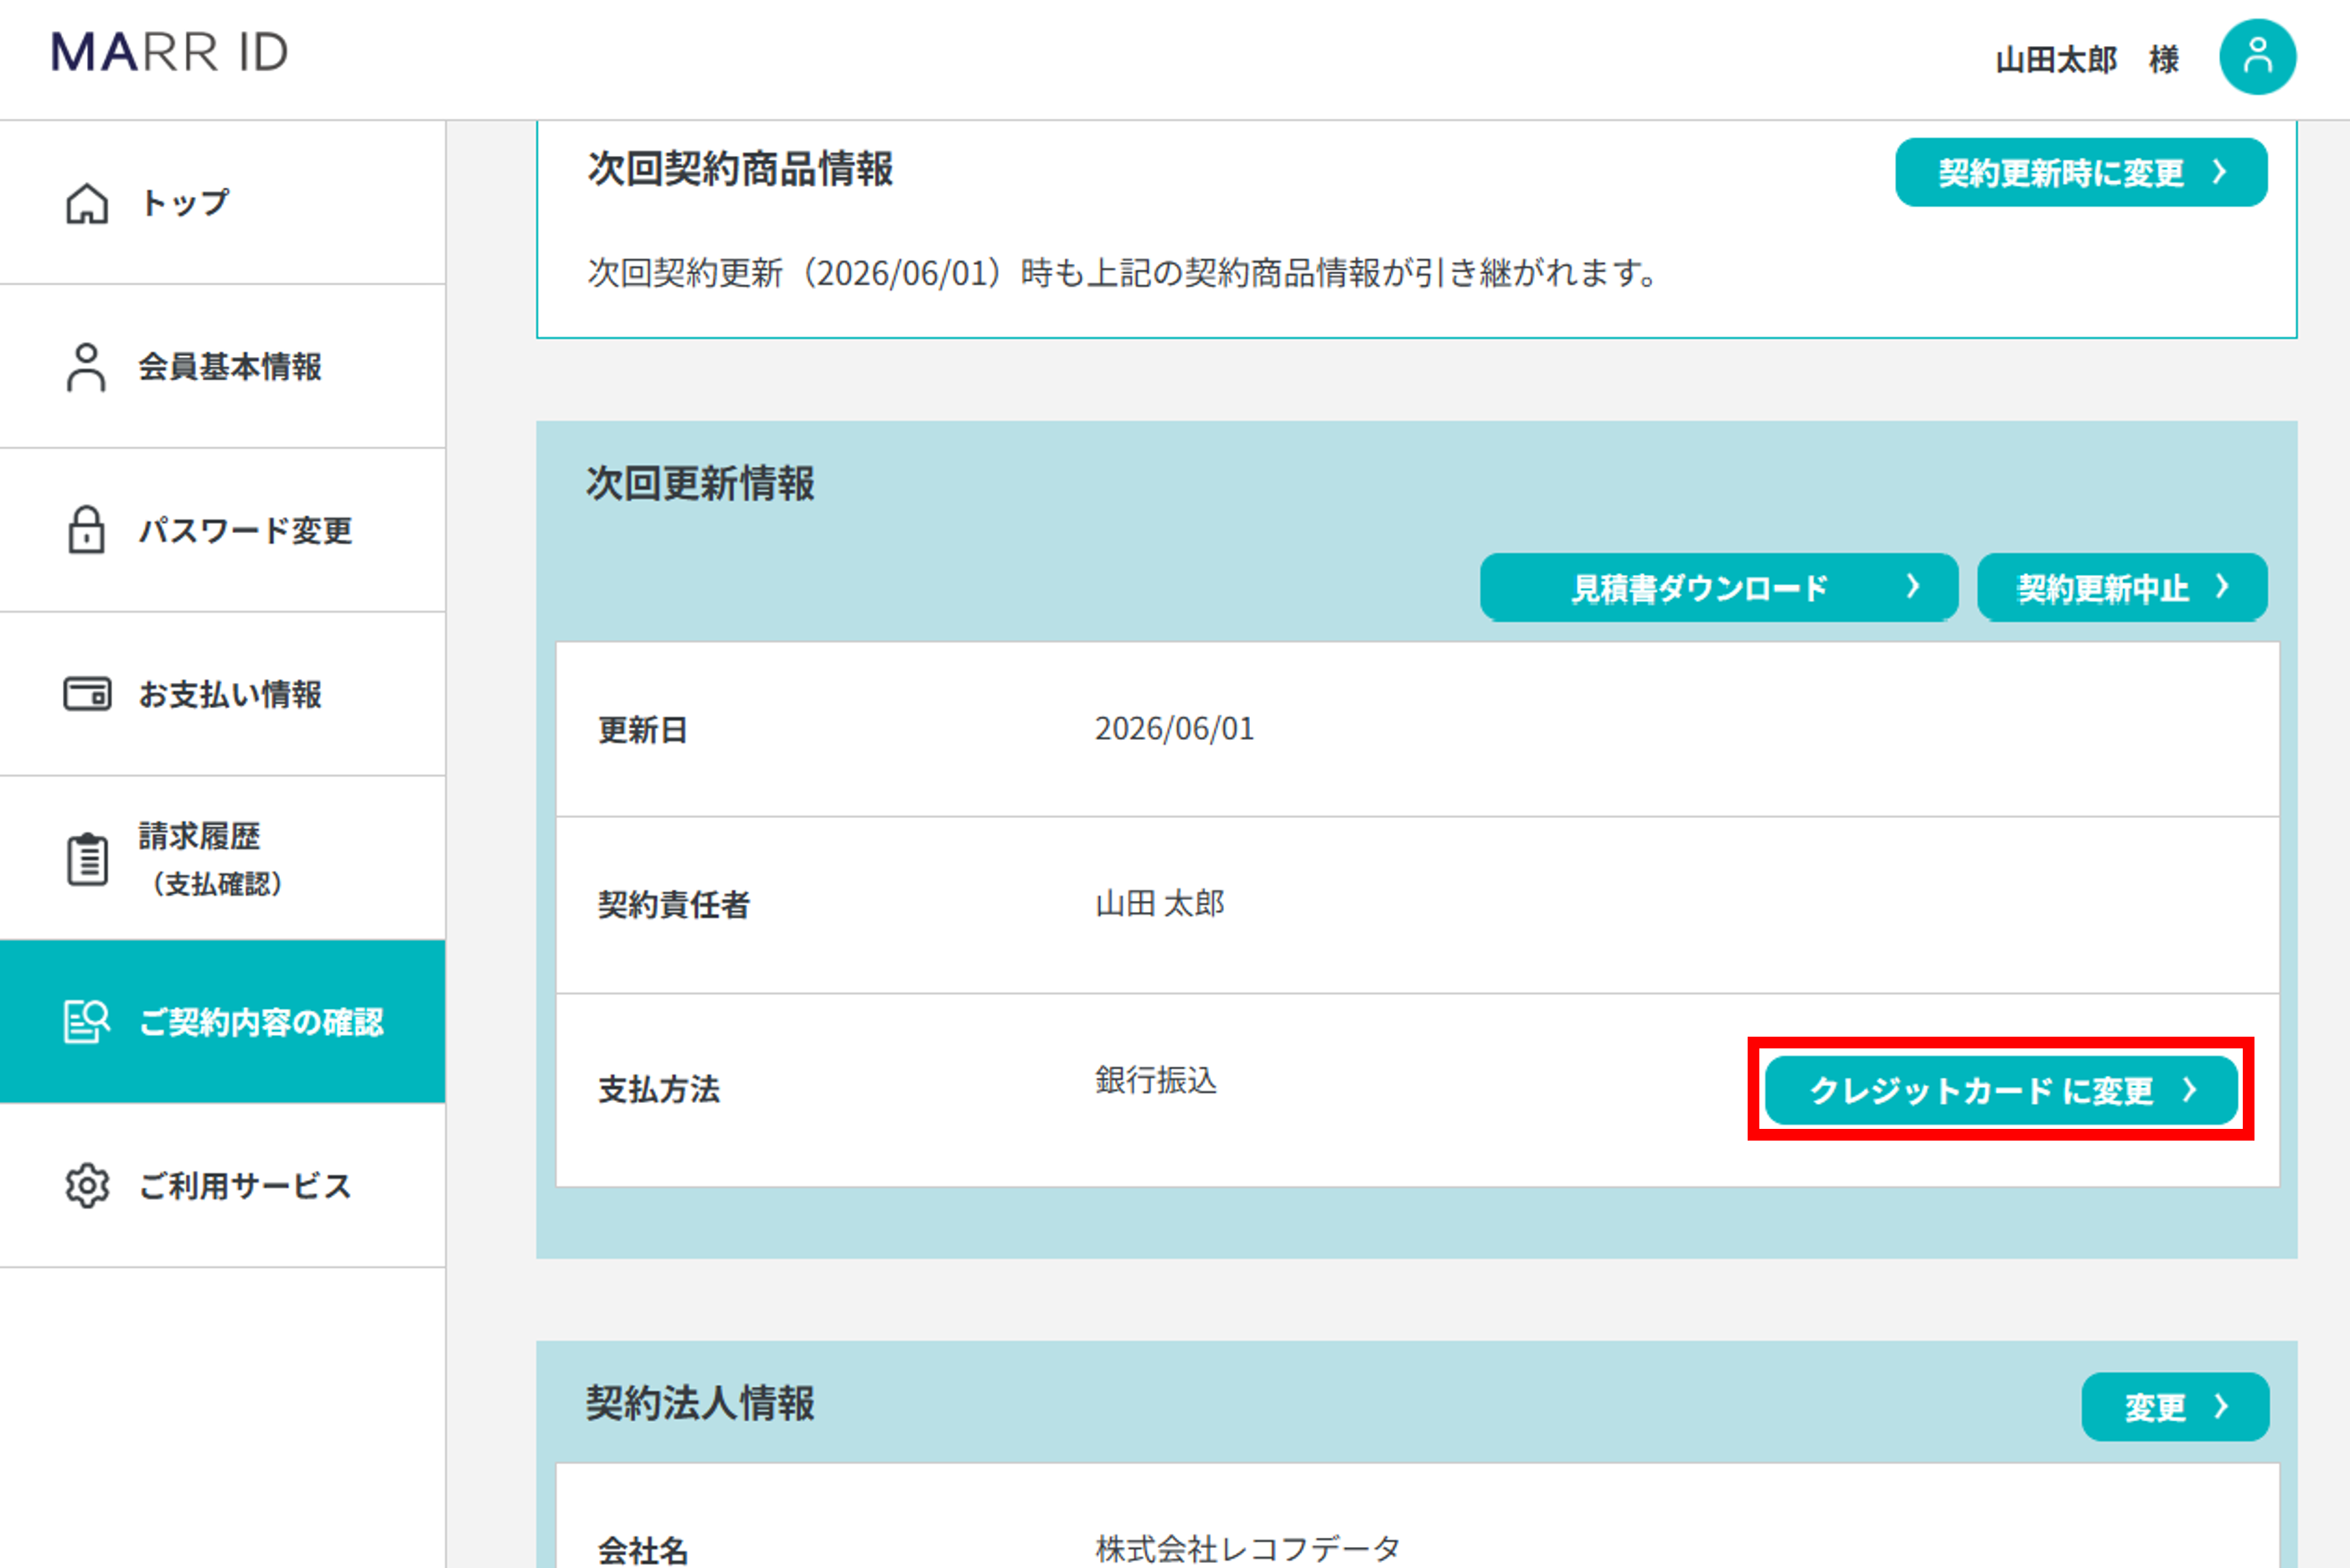Click 見積書ダウンロード button

[x=1718, y=587]
